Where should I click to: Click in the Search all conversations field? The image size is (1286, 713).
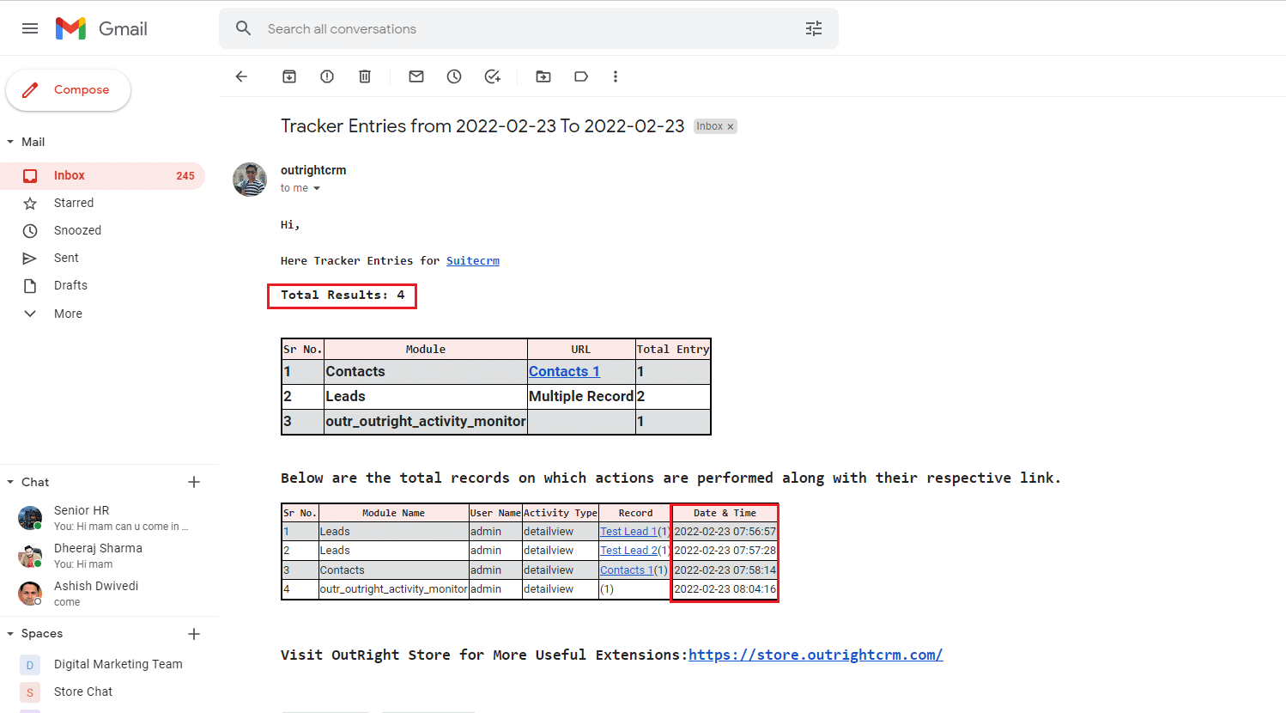click(x=528, y=28)
